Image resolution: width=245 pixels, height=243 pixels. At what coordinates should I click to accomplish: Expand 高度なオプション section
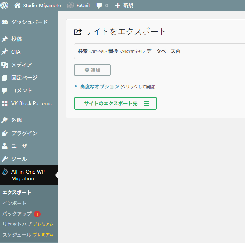(x=99, y=86)
